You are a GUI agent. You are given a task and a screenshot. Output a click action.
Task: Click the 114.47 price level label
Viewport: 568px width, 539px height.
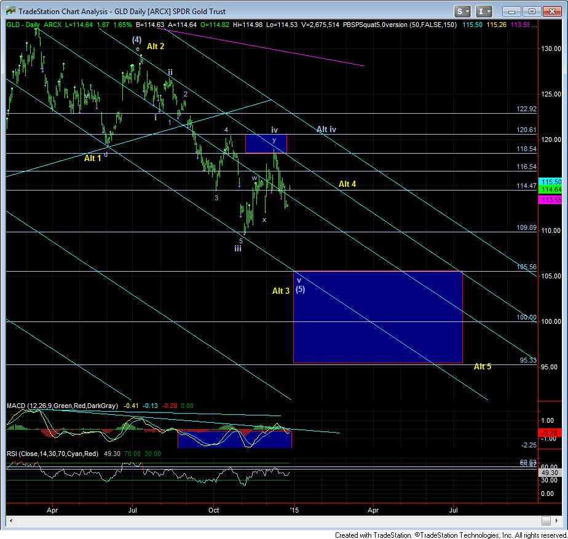[x=526, y=186]
